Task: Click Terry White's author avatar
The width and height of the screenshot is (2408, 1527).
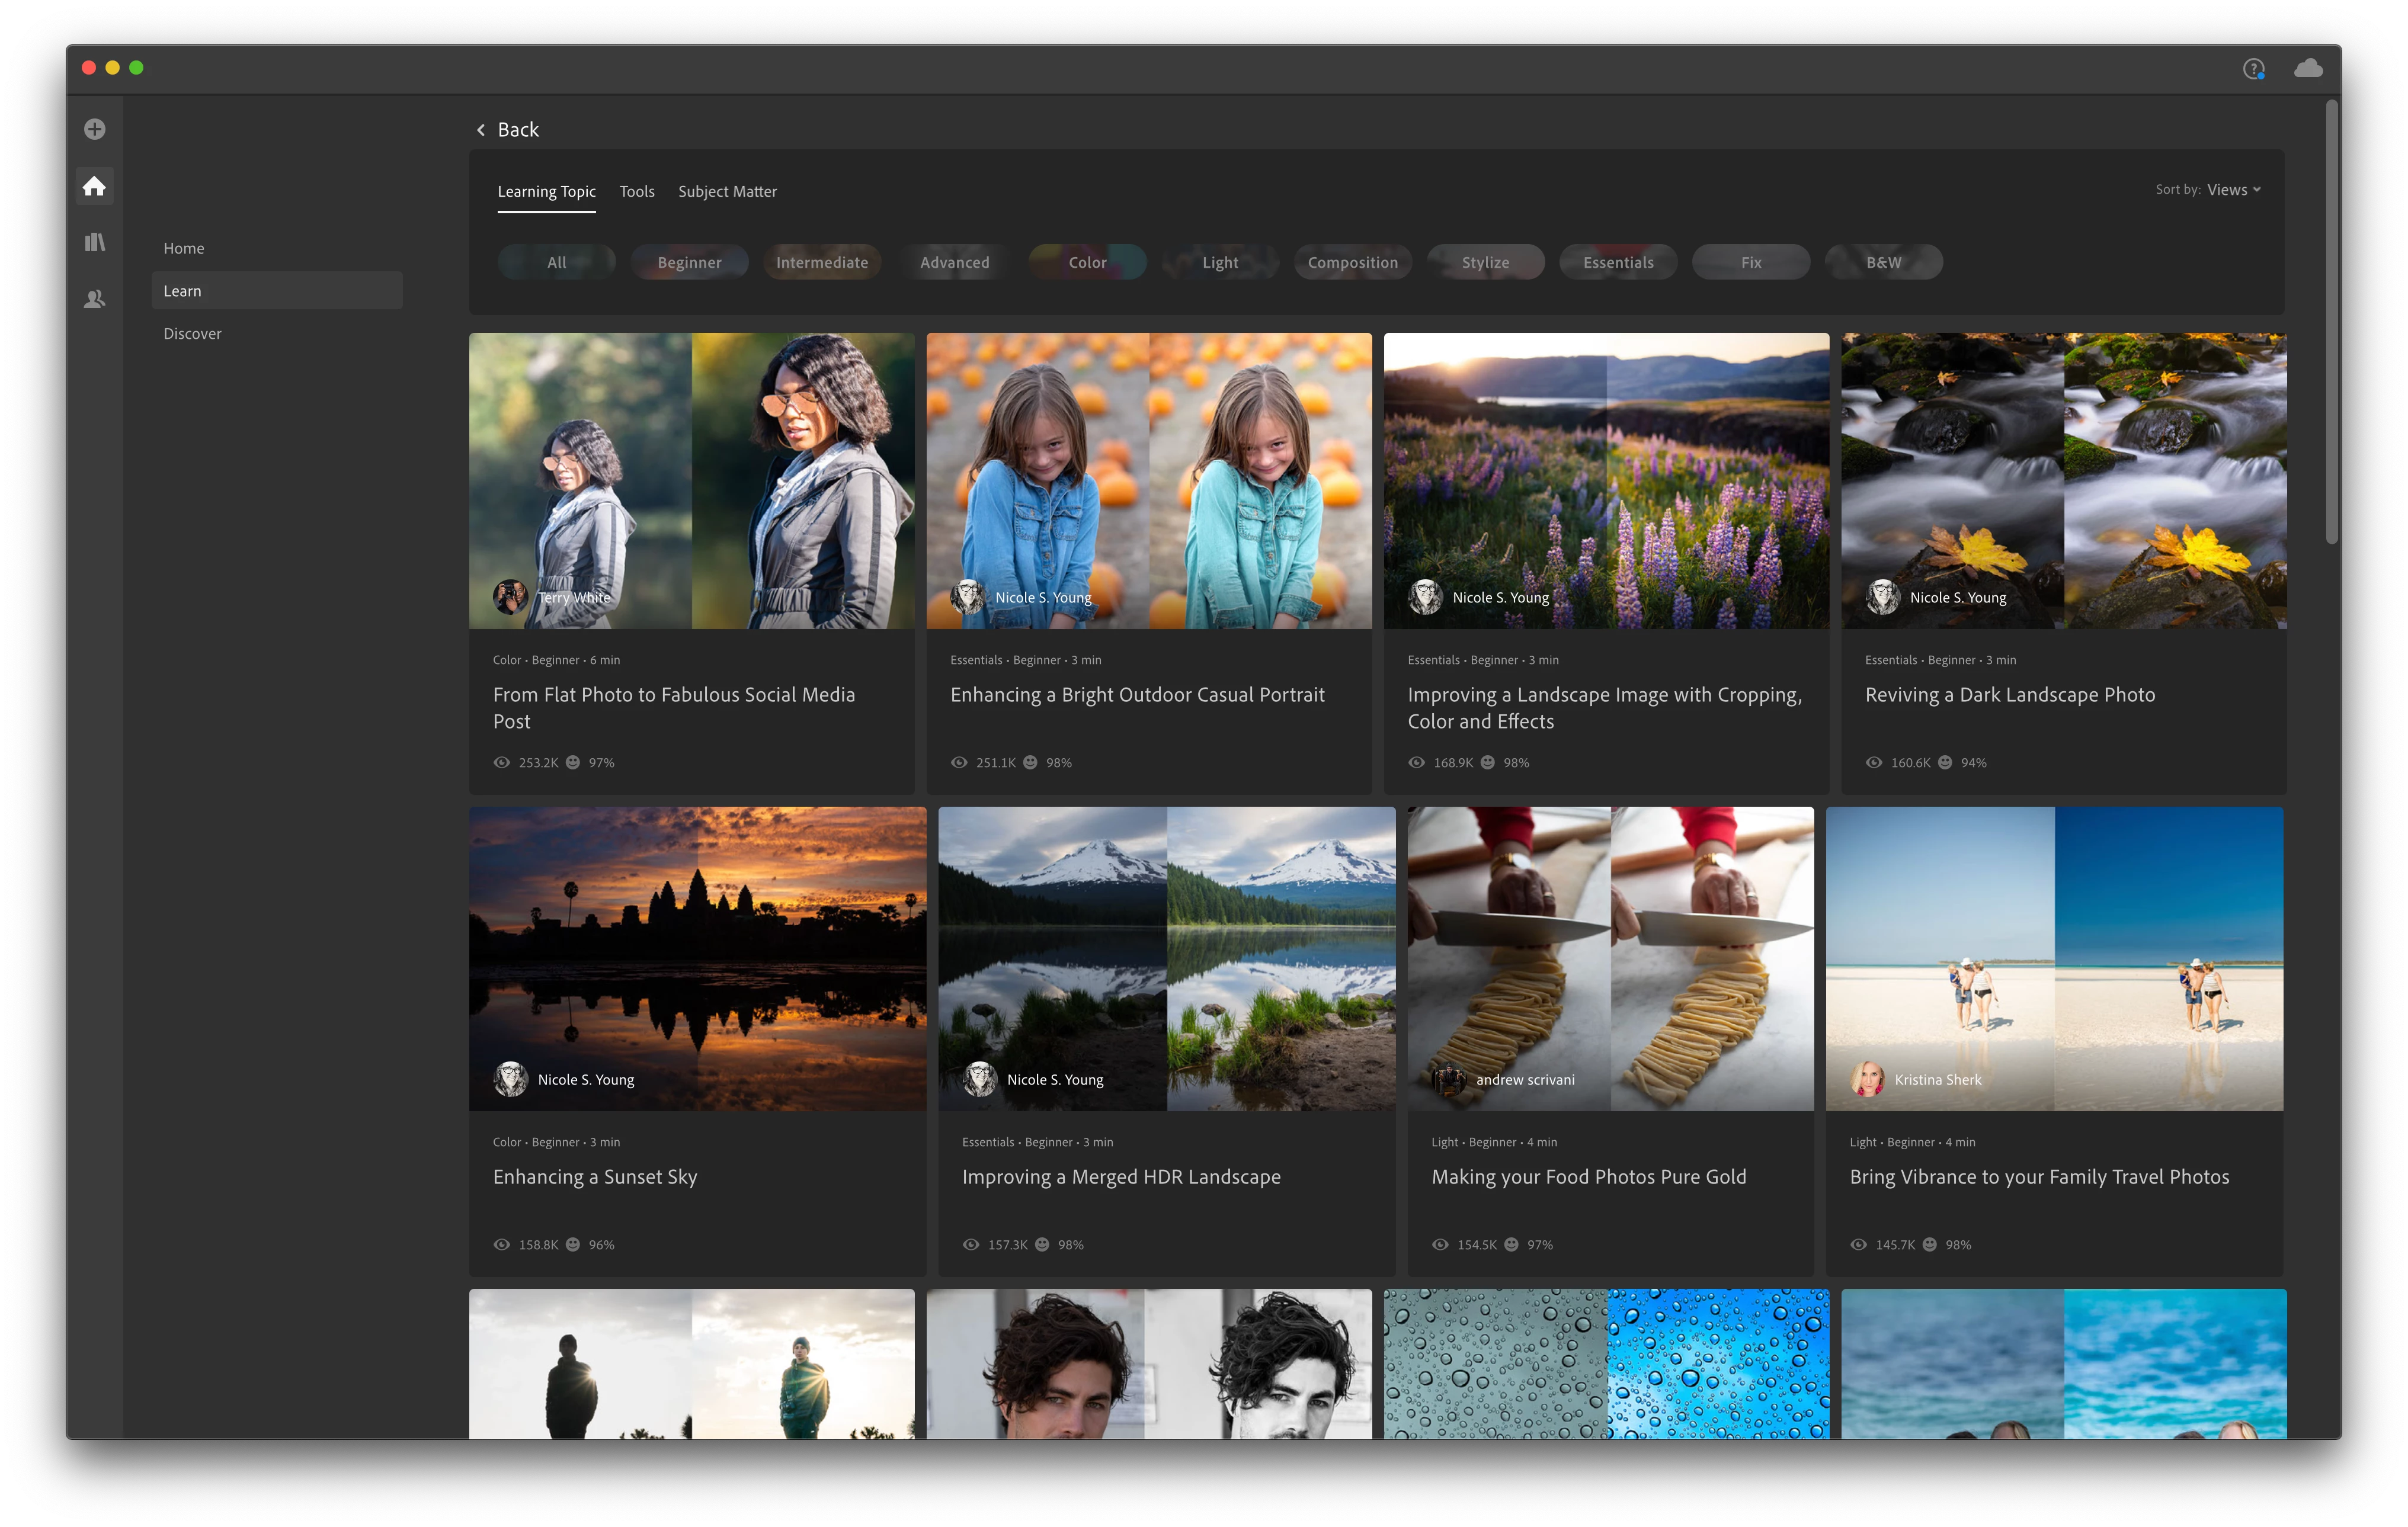Action: tap(510, 596)
